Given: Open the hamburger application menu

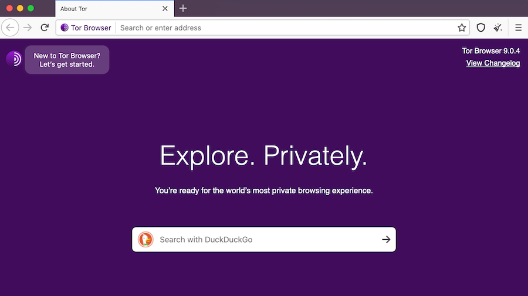Looking at the screenshot, I should coord(518,28).
